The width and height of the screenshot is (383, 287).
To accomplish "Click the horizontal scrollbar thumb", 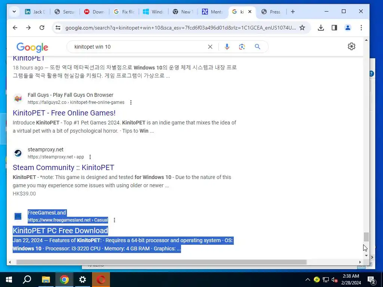I will (x=161, y=262).
